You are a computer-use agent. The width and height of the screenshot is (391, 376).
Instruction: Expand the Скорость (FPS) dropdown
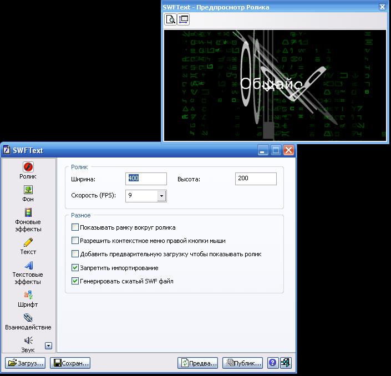coord(161,196)
